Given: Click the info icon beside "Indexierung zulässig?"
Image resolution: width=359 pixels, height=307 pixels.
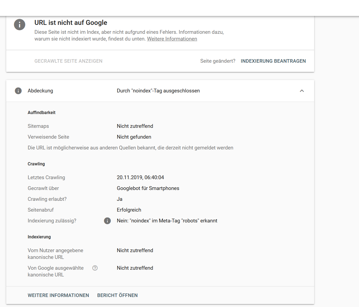Looking at the screenshot, I should pyautogui.click(x=107, y=221).
